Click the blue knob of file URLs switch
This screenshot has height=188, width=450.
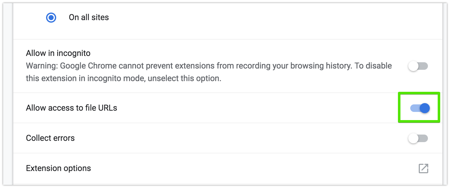click(425, 108)
